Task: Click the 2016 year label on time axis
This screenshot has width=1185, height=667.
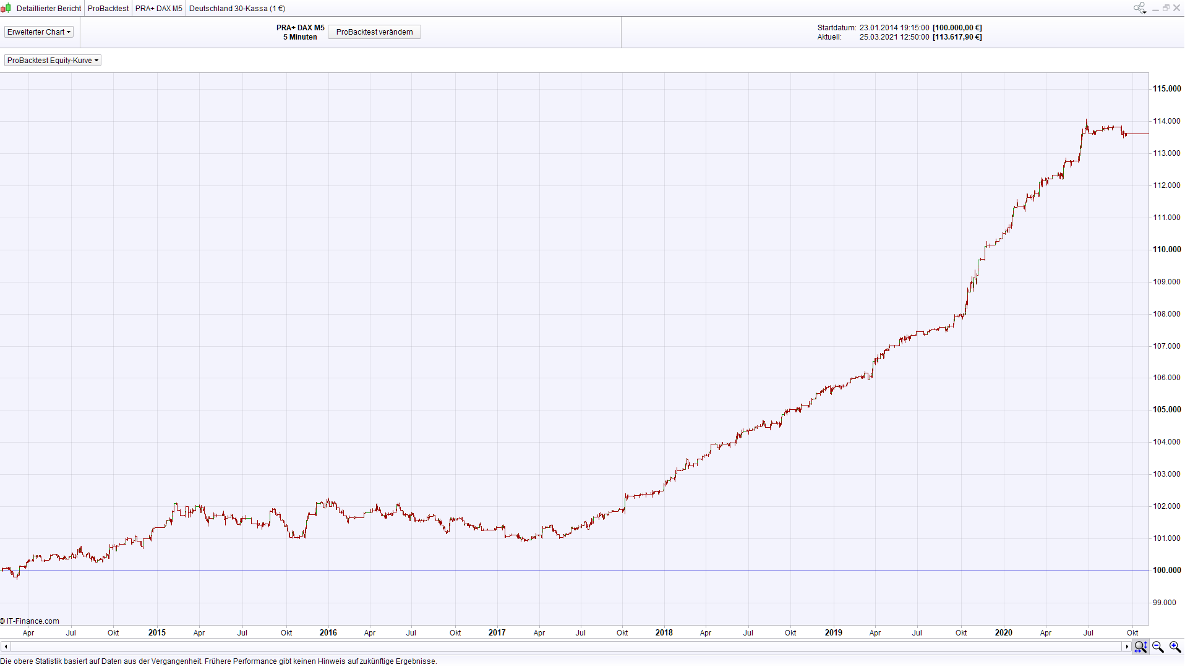Action: [328, 633]
